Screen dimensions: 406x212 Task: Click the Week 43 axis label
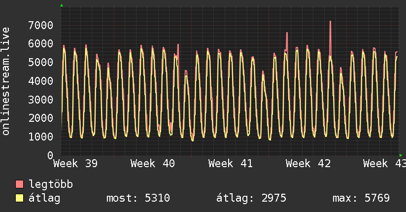[x=384, y=164]
